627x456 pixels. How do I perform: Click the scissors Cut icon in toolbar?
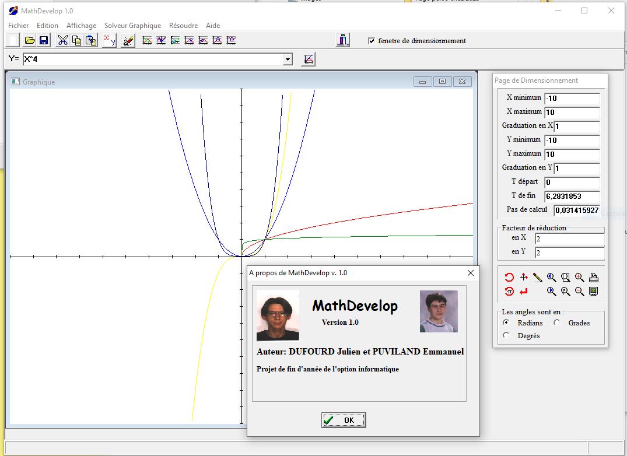(x=62, y=40)
